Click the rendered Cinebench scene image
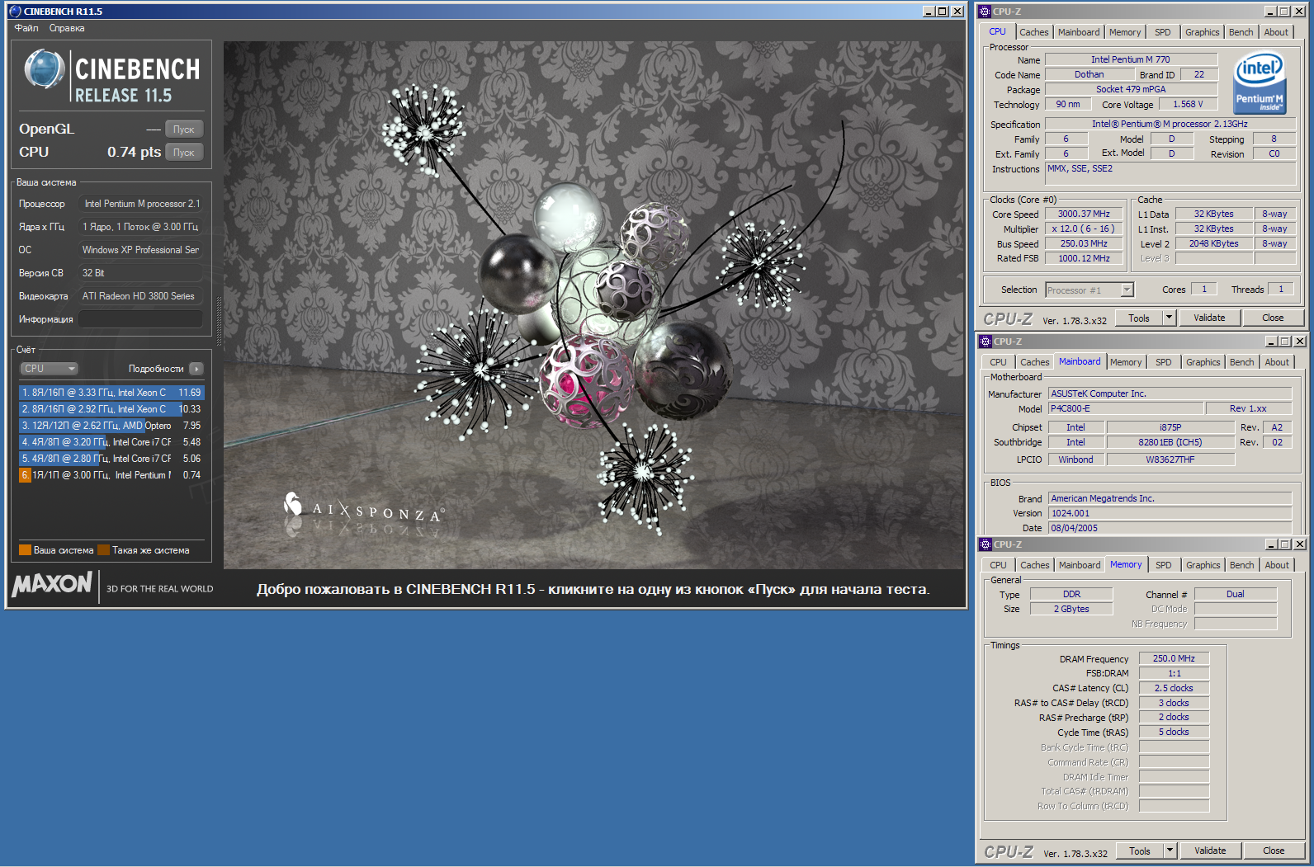 pos(593,305)
